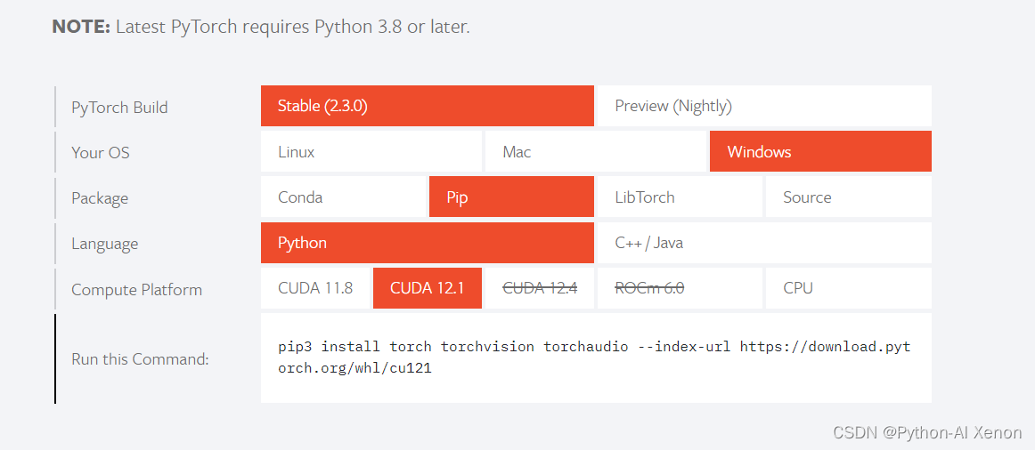Select the Source package option

pyautogui.click(x=849, y=197)
